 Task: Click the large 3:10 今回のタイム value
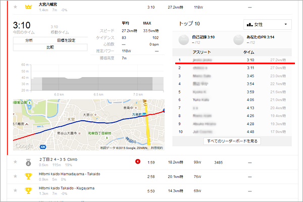[22, 25]
